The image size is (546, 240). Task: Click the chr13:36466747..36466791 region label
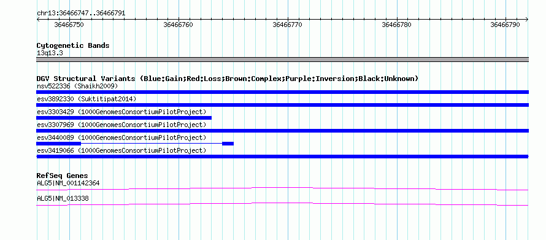pyautogui.click(x=81, y=14)
